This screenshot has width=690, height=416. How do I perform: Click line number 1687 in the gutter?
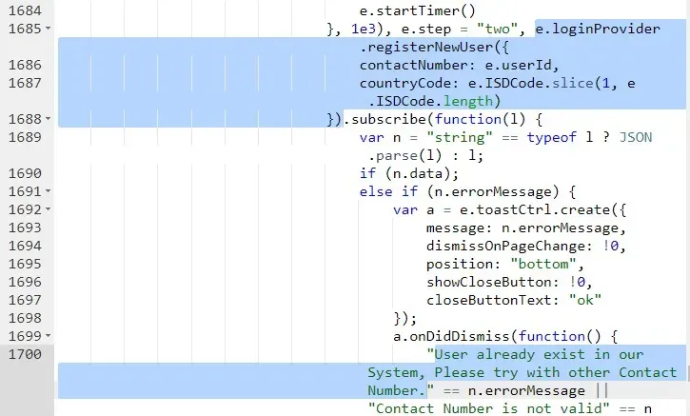pyautogui.click(x=25, y=83)
